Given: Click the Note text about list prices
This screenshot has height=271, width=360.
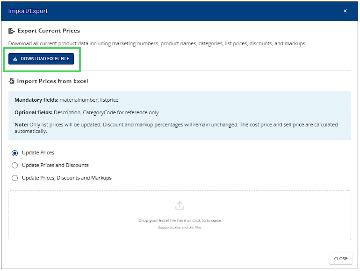Looking at the screenshot, I should (x=176, y=128).
